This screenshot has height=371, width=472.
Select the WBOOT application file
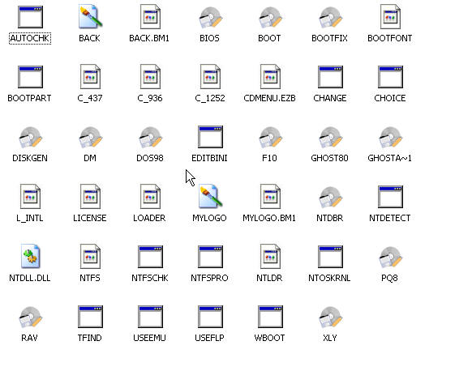pos(270,317)
